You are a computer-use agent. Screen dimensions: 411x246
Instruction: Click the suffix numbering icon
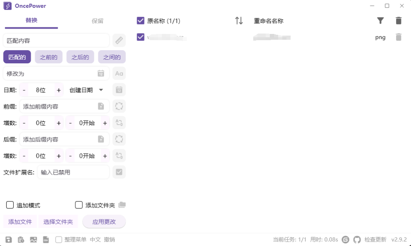(x=119, y=156)
